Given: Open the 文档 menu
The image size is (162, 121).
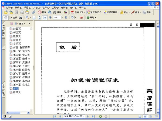Looking at the screenshot, I should click(x=37, y=8).
